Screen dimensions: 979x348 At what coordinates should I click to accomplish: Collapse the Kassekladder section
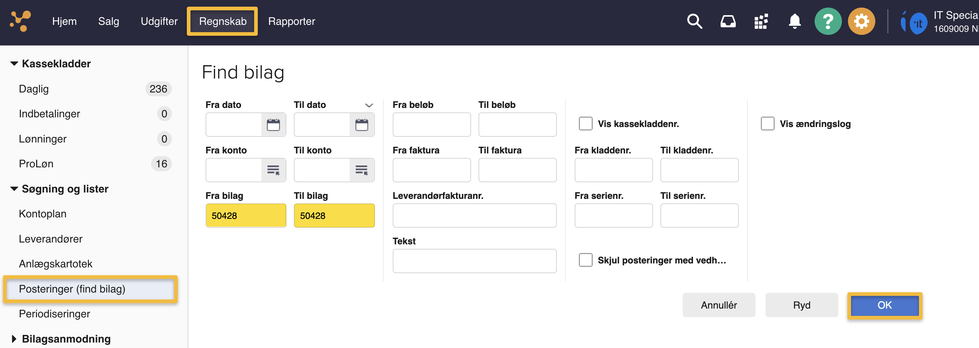15,63
